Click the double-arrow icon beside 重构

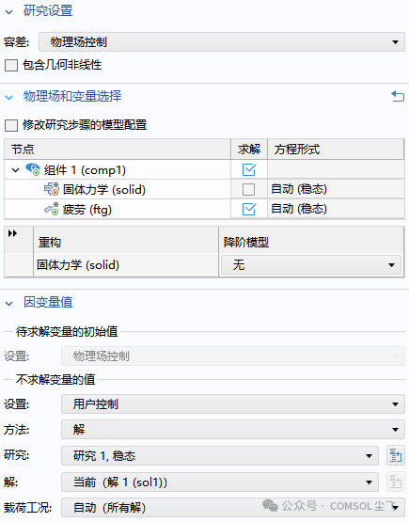pos(12,233)
